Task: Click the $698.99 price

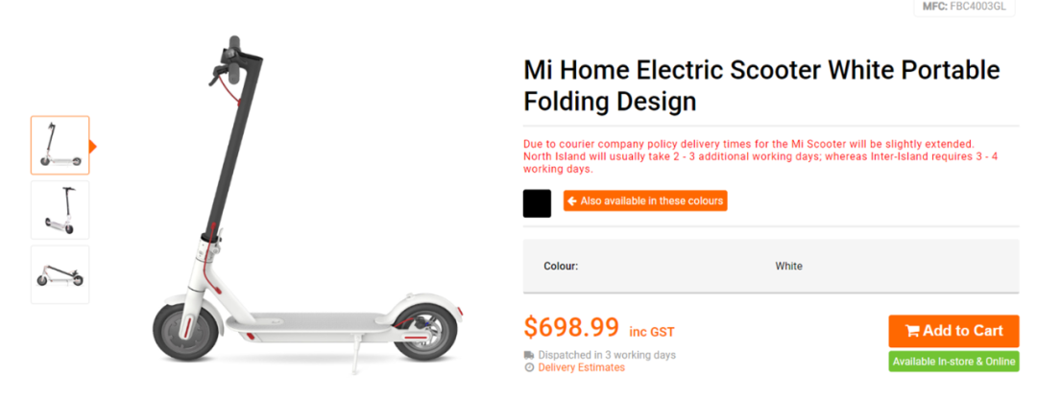Action: click(x=571, y=328)
